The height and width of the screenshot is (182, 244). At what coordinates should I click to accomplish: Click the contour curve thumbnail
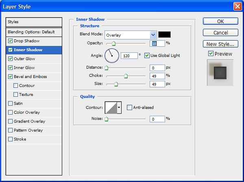coord(111,107)
